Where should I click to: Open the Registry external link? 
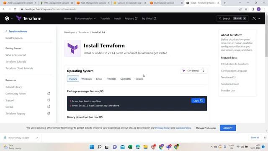tap(131, 18)
